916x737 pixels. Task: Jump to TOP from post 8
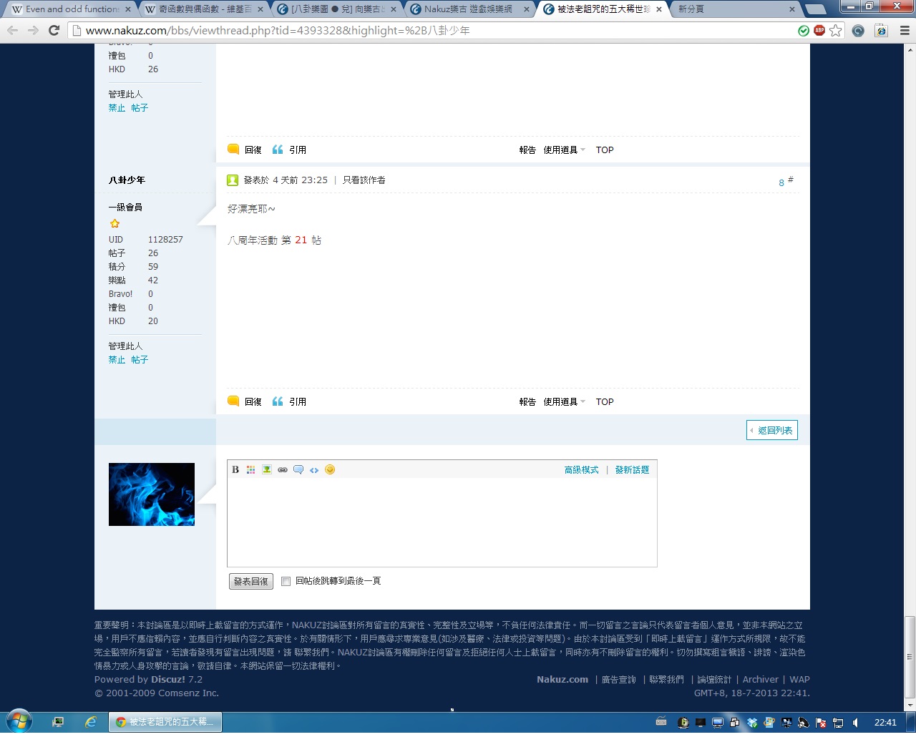coord(605,402)
